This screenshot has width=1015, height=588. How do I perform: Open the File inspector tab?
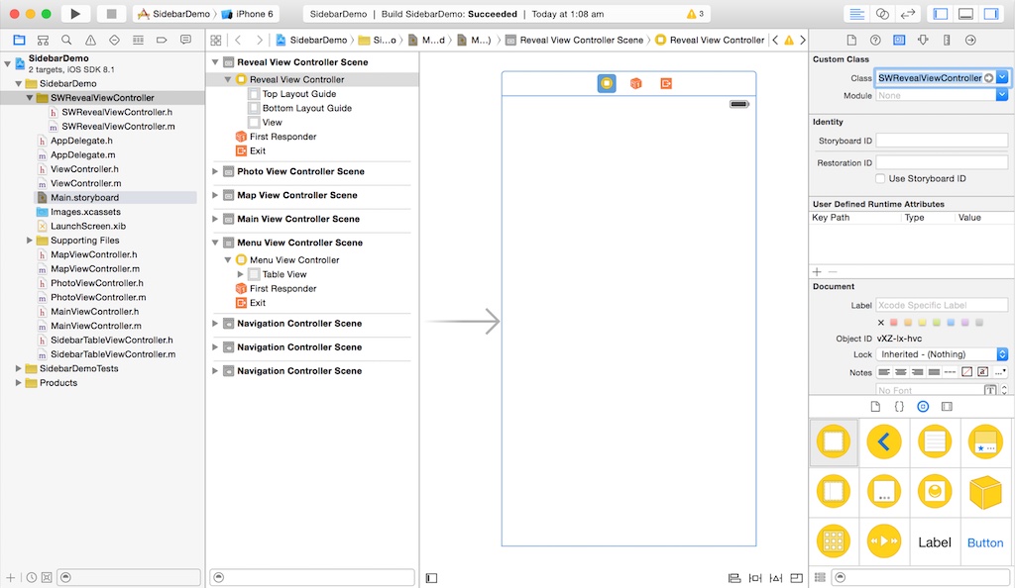(x=852, y=39)
